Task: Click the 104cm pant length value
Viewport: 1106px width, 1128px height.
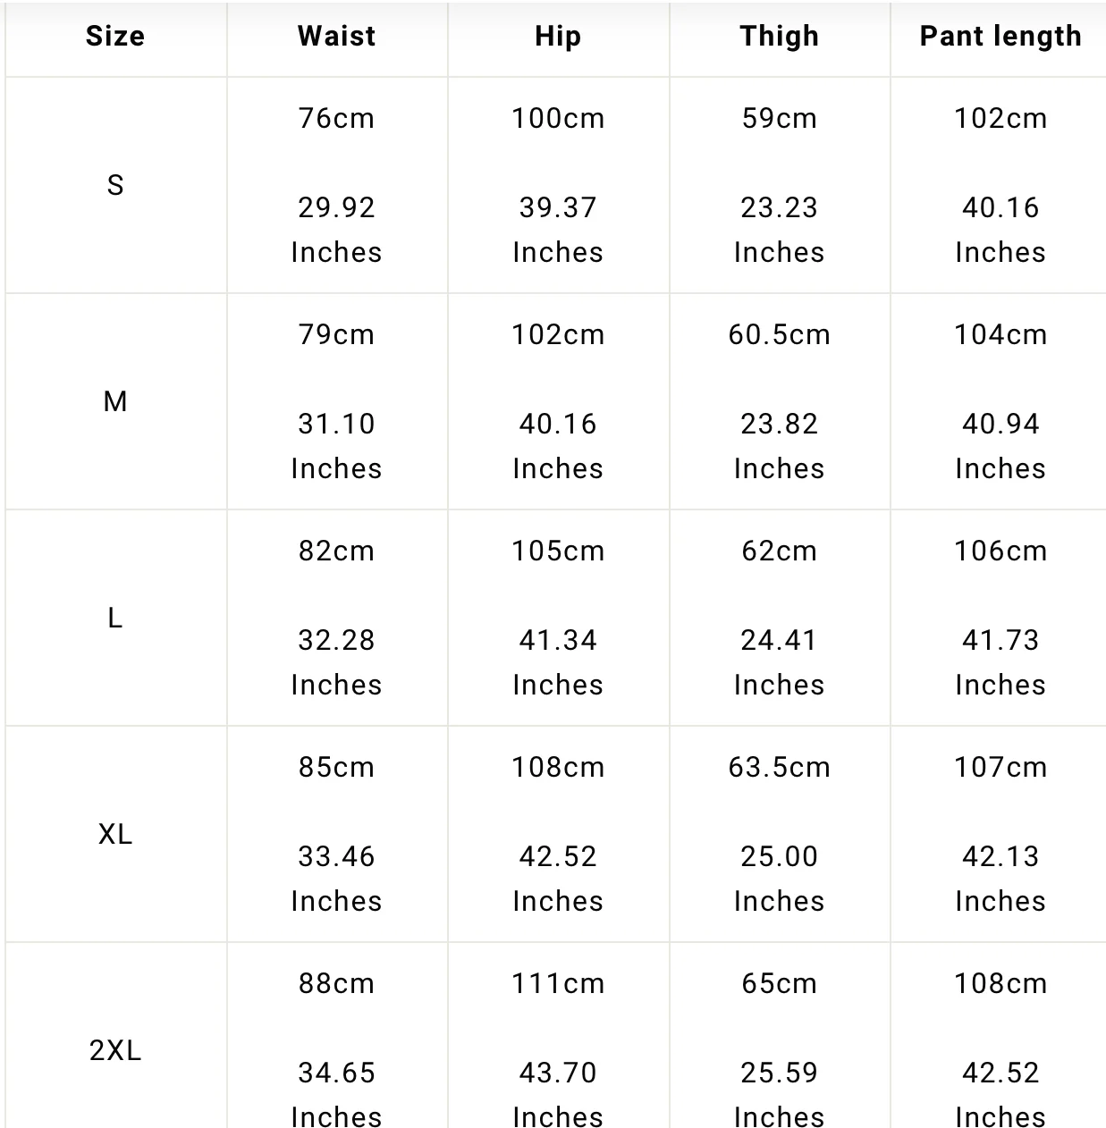Action: click(x=1000, y=335)
